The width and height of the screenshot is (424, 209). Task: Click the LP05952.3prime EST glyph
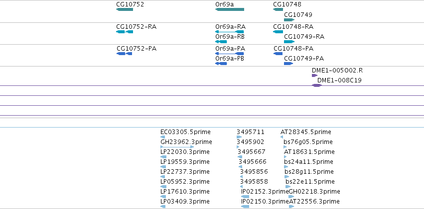point(163,187)
